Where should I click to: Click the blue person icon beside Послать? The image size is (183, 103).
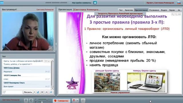coord(38,92)
